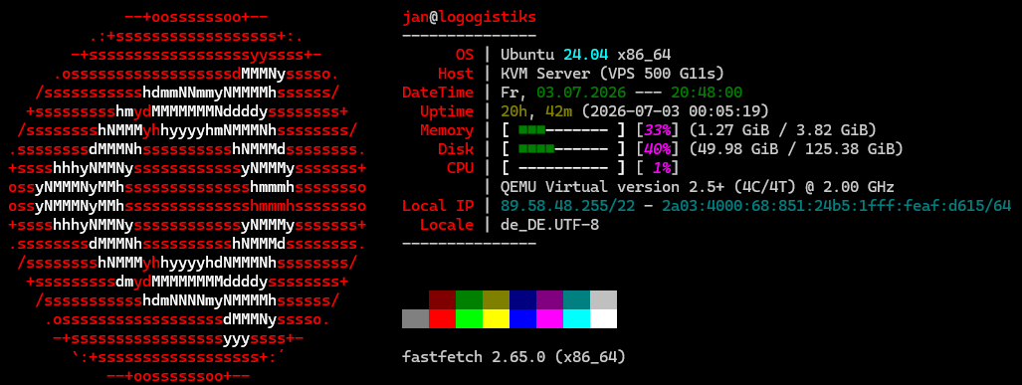The width and height of the screenshot is (1022, 385).
Task: Click the date '03.07.2026'
Action: point(581,92)
